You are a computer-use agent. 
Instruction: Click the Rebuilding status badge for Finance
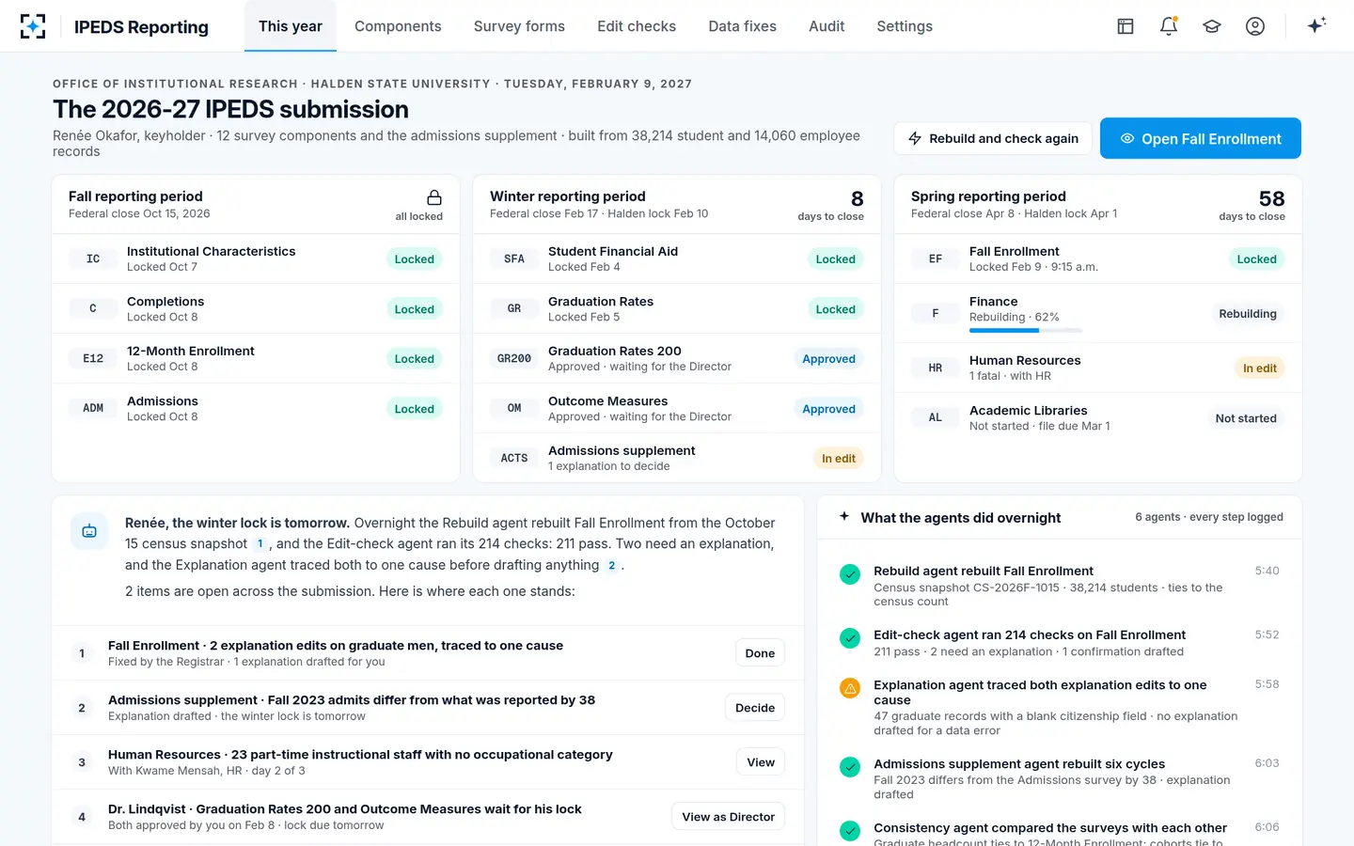pos(1248,314)
